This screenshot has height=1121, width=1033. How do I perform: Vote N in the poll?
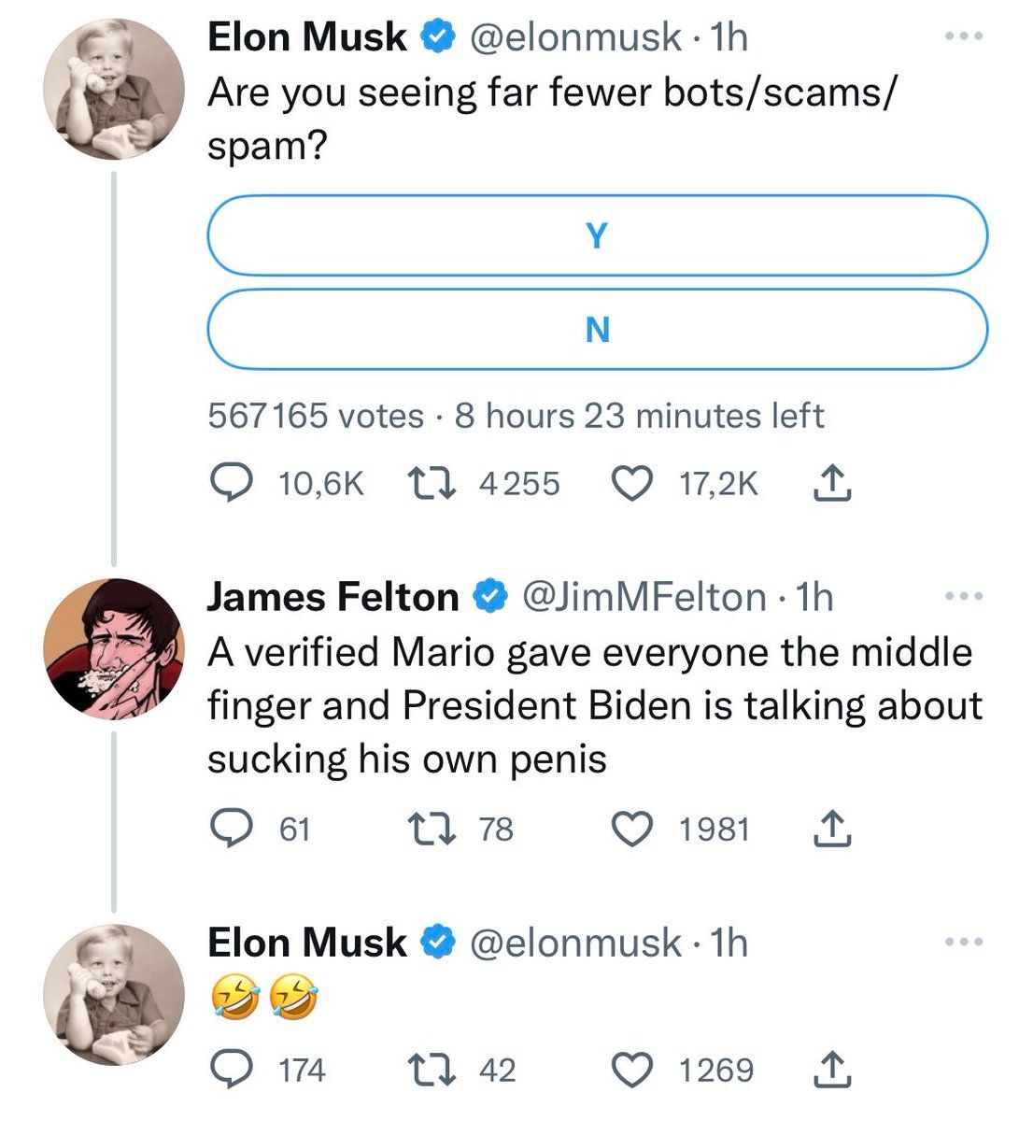[597, 329]
